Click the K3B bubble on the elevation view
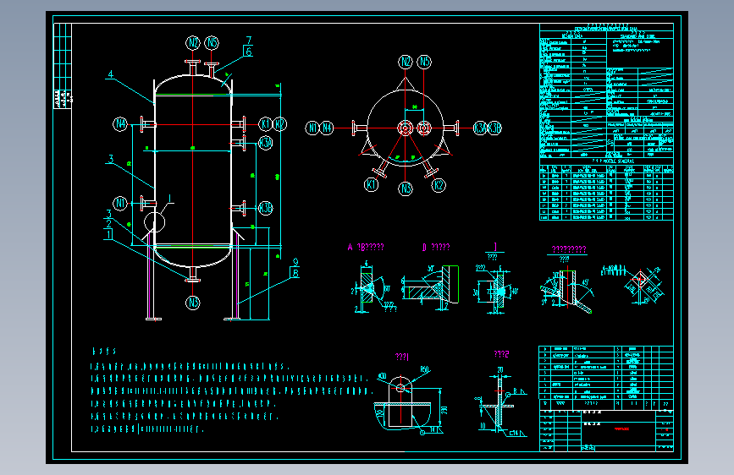The height and width of the screenshot is (475, 734). click(266, 208)
